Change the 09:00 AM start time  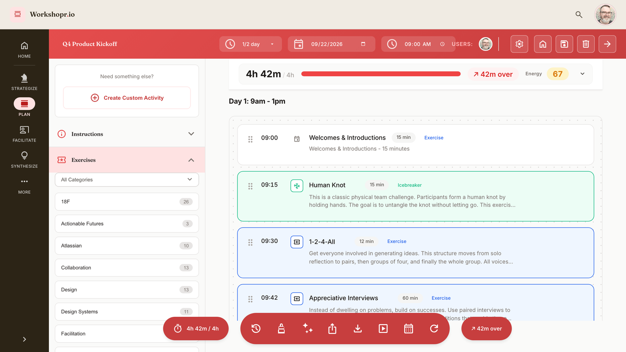point(418,44)
